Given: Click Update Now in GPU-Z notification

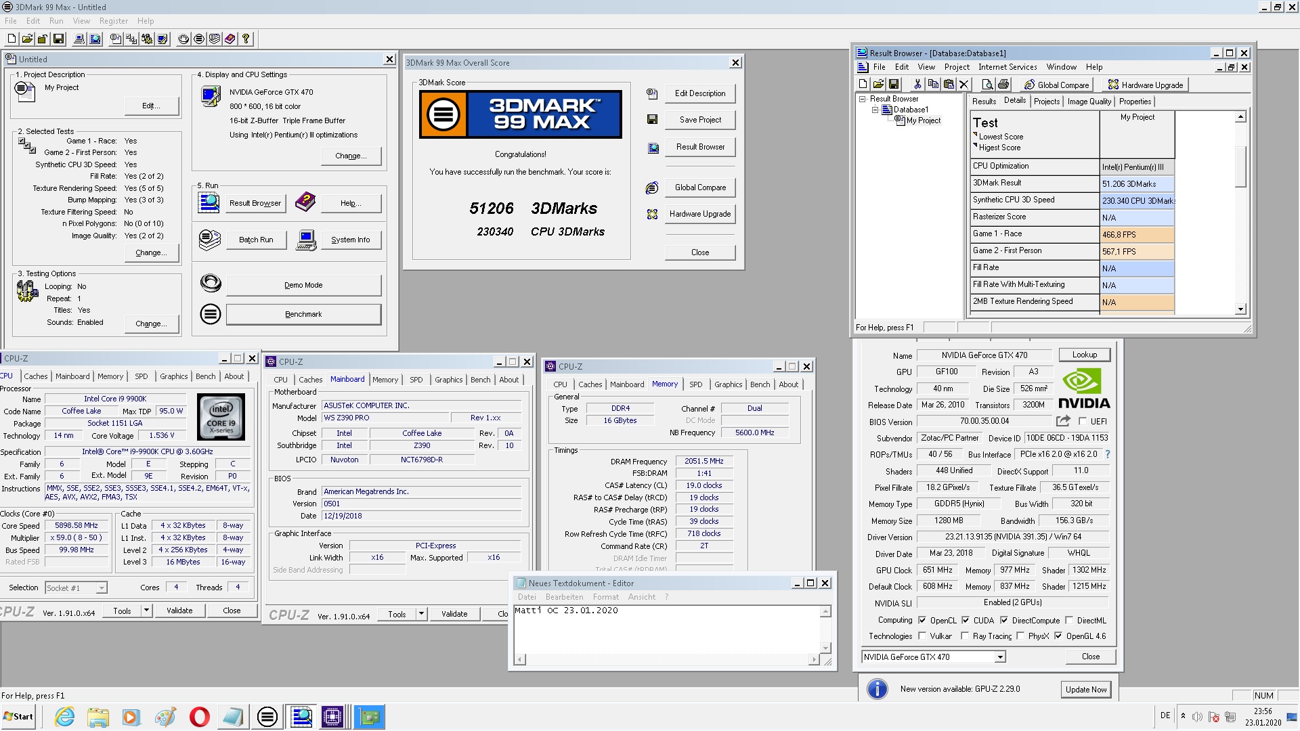Looking at the screenshot, I should pos(1085,689).
